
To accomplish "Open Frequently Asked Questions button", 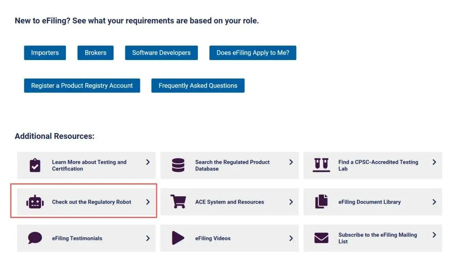I will 198,86.
